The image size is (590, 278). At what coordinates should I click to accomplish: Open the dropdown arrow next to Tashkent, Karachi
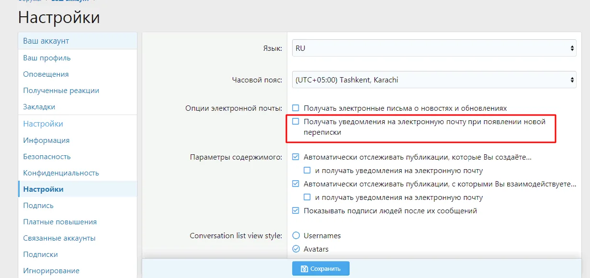click(572, 80)
